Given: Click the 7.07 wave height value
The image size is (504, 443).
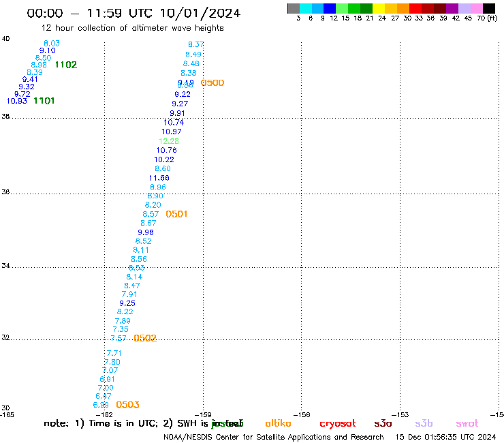Looking at the screenshot, I should pos(110,371).
